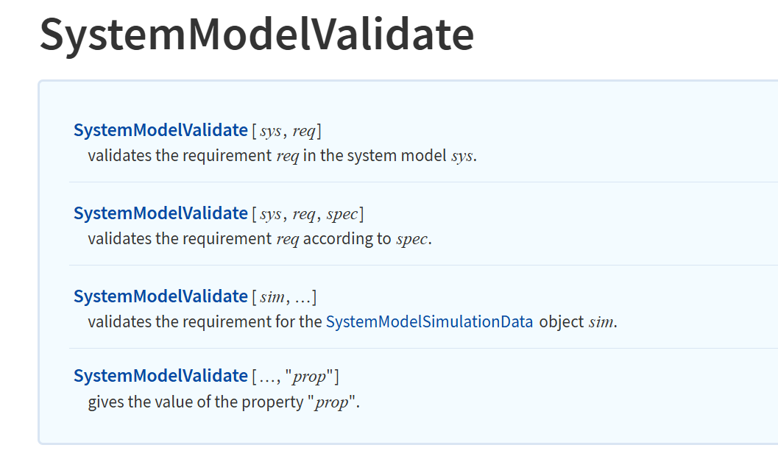The height and width of the screenshot is (470, 778).
Task: Click the text "in the system model"
Action: (375, 156)
